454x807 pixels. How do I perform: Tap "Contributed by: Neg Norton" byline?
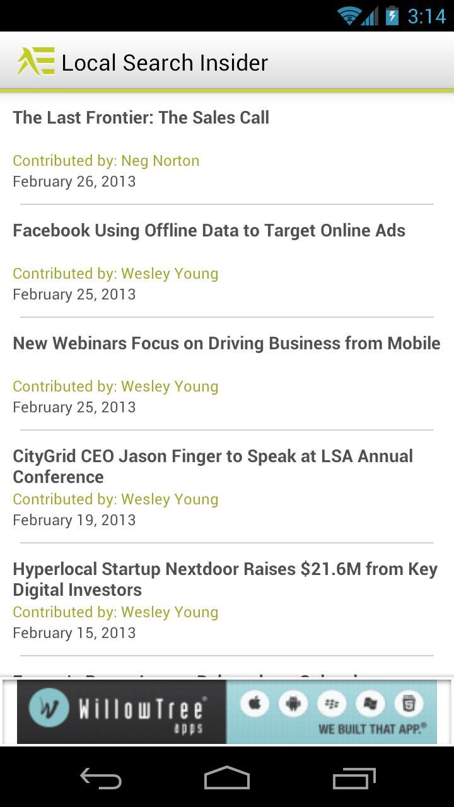pos(106,161)
